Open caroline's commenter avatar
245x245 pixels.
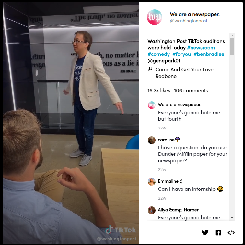(152, 140)
